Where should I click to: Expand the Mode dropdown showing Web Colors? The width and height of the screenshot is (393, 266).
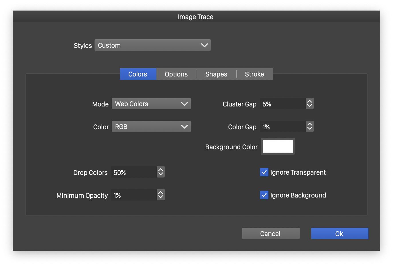click(151, 104)
